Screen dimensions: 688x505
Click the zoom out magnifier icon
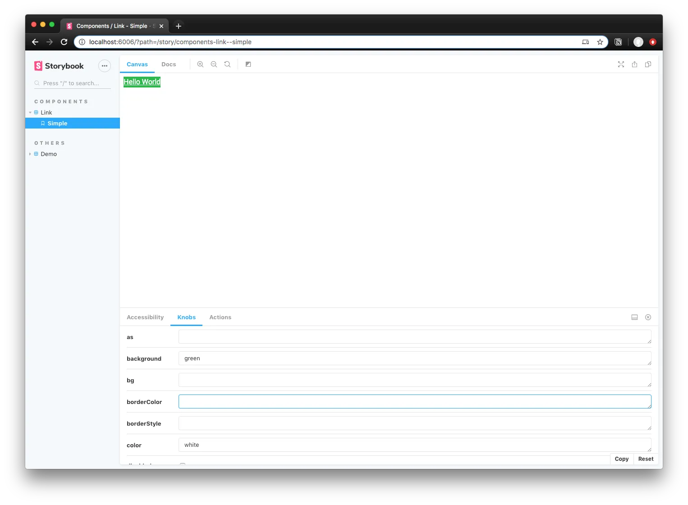click(x=214, y=64)
